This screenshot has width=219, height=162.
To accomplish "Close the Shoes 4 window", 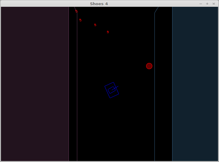I will (x=214, y=4).
